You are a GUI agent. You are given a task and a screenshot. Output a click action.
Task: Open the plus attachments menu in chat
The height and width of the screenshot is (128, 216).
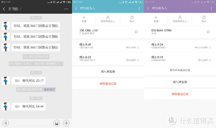tap(66, 123)
